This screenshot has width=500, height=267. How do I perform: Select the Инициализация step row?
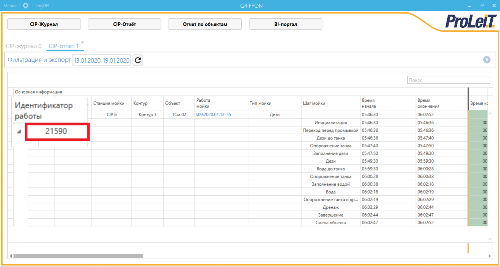point(331,122)
